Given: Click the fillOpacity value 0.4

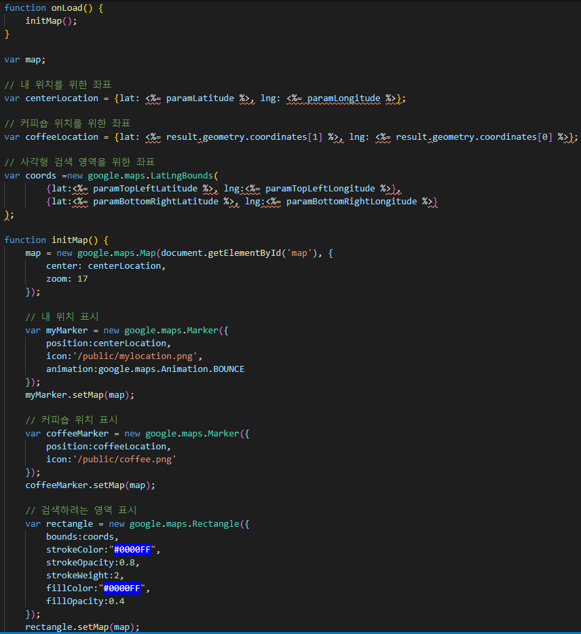Looking at the screenshot, I should point(117,601).
